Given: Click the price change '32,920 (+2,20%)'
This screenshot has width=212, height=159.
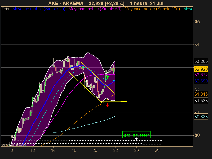Looking at the screenshot, I should (x=107, y=3).
